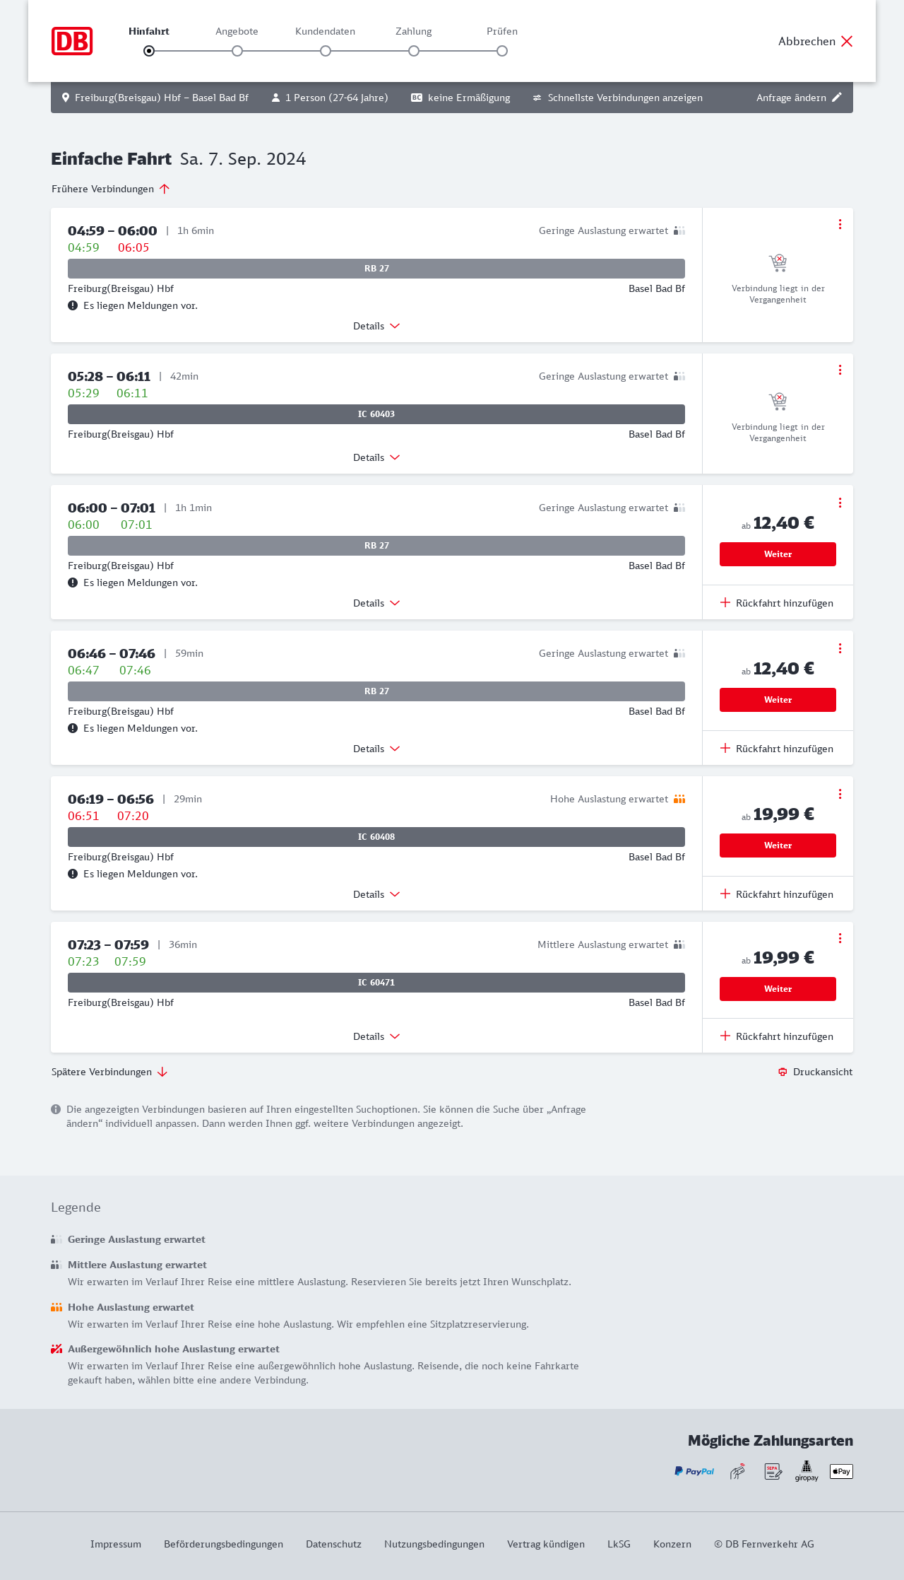Click the Apple Pay payment icon
Image resolution: width=904 pixels, height=1580 pixels.
(x=841, y=1471)
